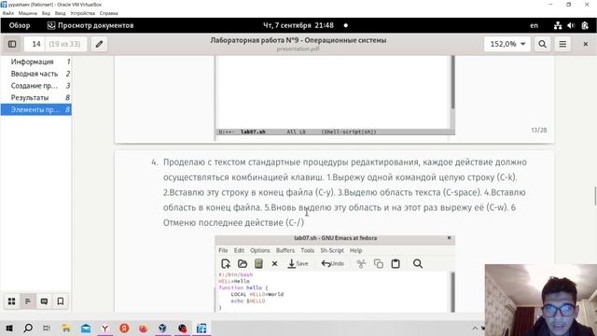
Task: Open the hamburger menu of document viewer
Action: coord(562,44)
